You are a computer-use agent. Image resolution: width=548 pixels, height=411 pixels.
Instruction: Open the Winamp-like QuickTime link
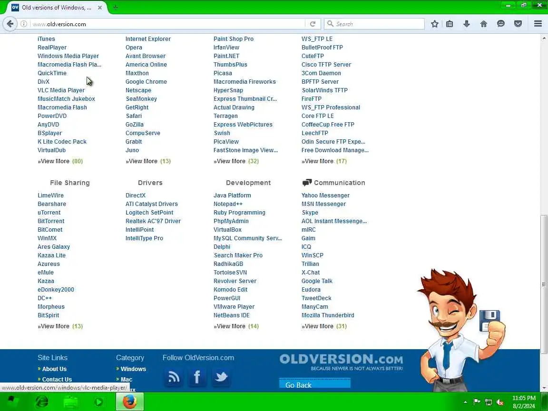pos(52,73)
